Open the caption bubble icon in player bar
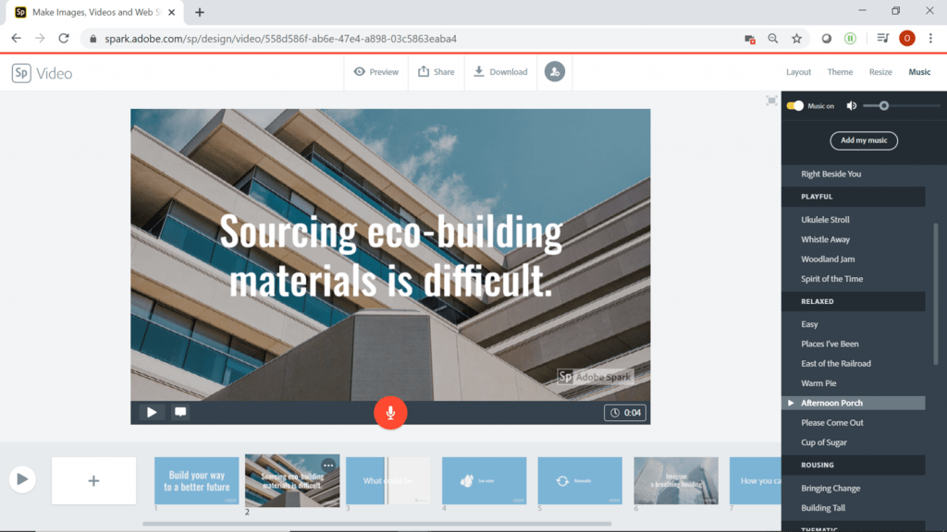947x532 pixels. (179, 412)
